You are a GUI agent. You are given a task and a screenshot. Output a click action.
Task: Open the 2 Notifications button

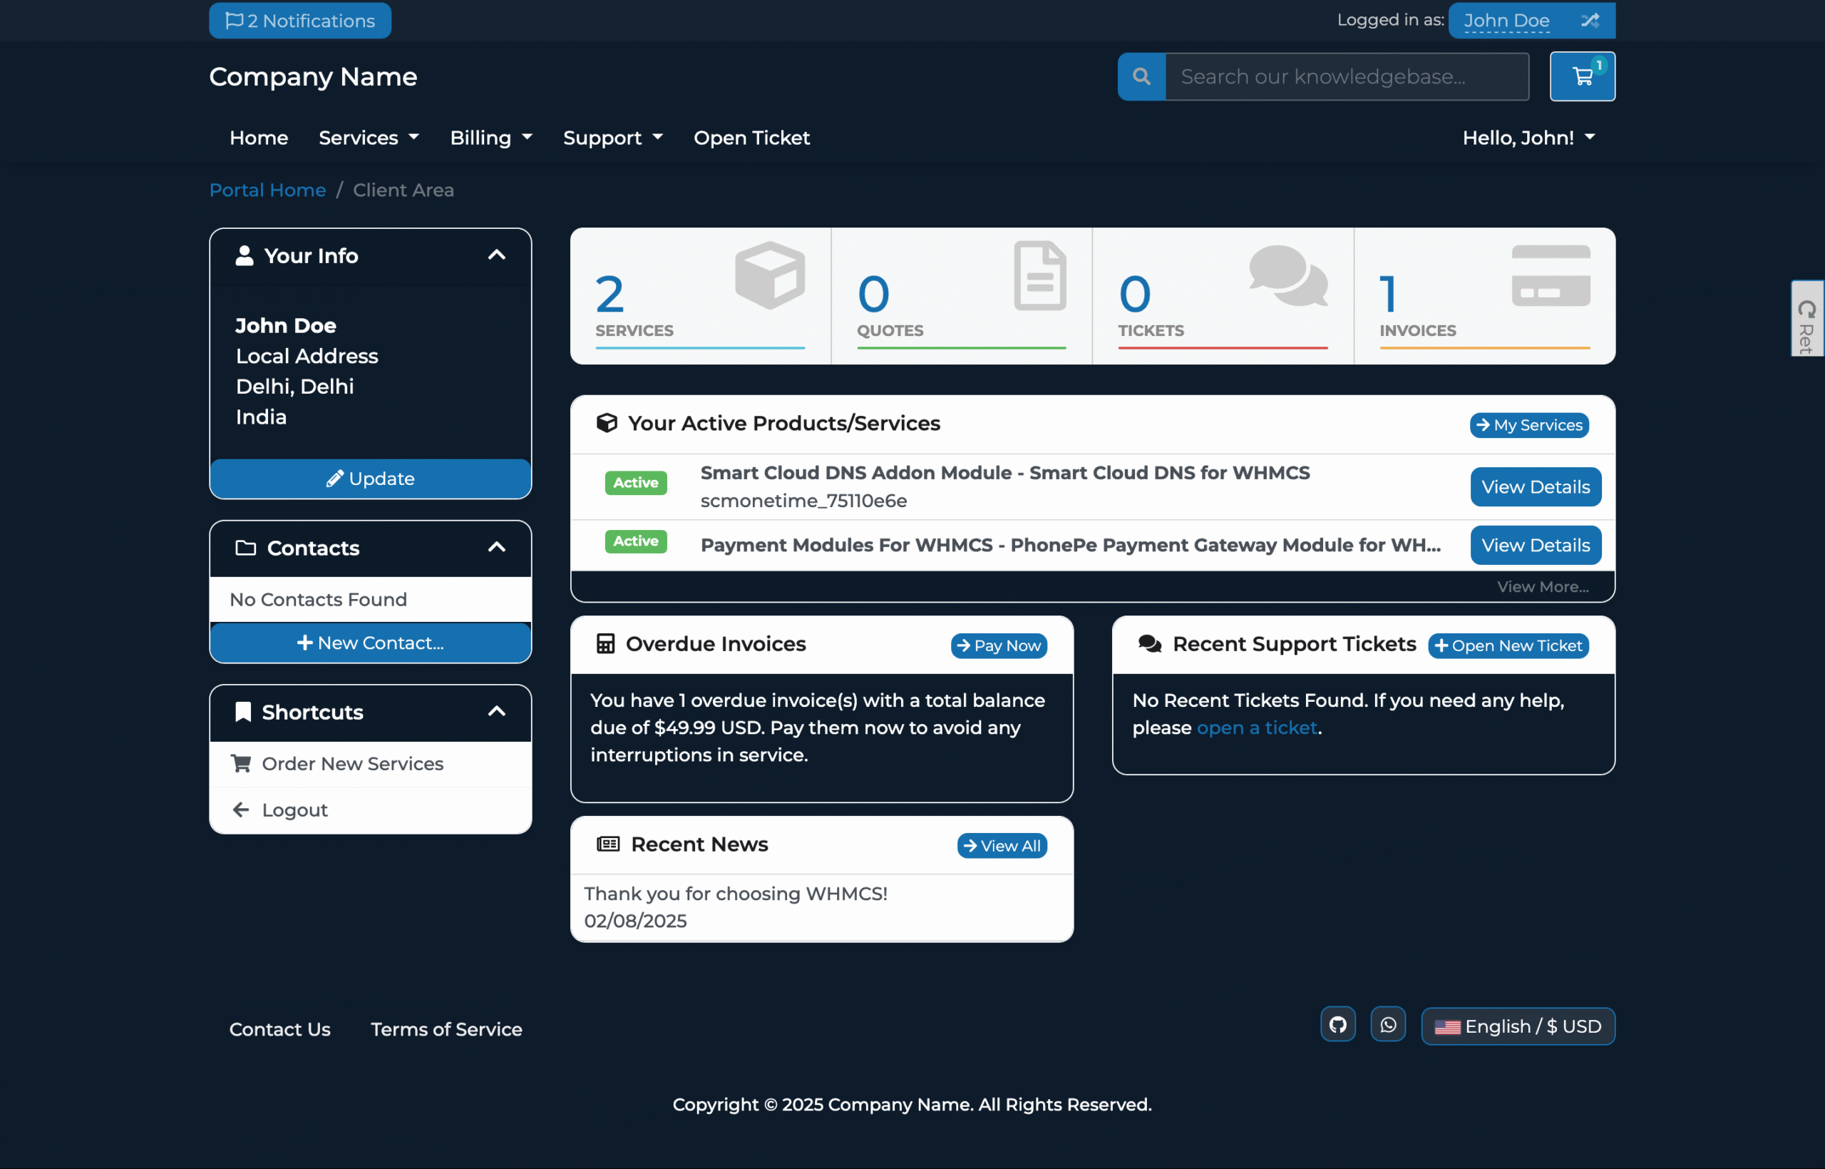pos(299,21)
